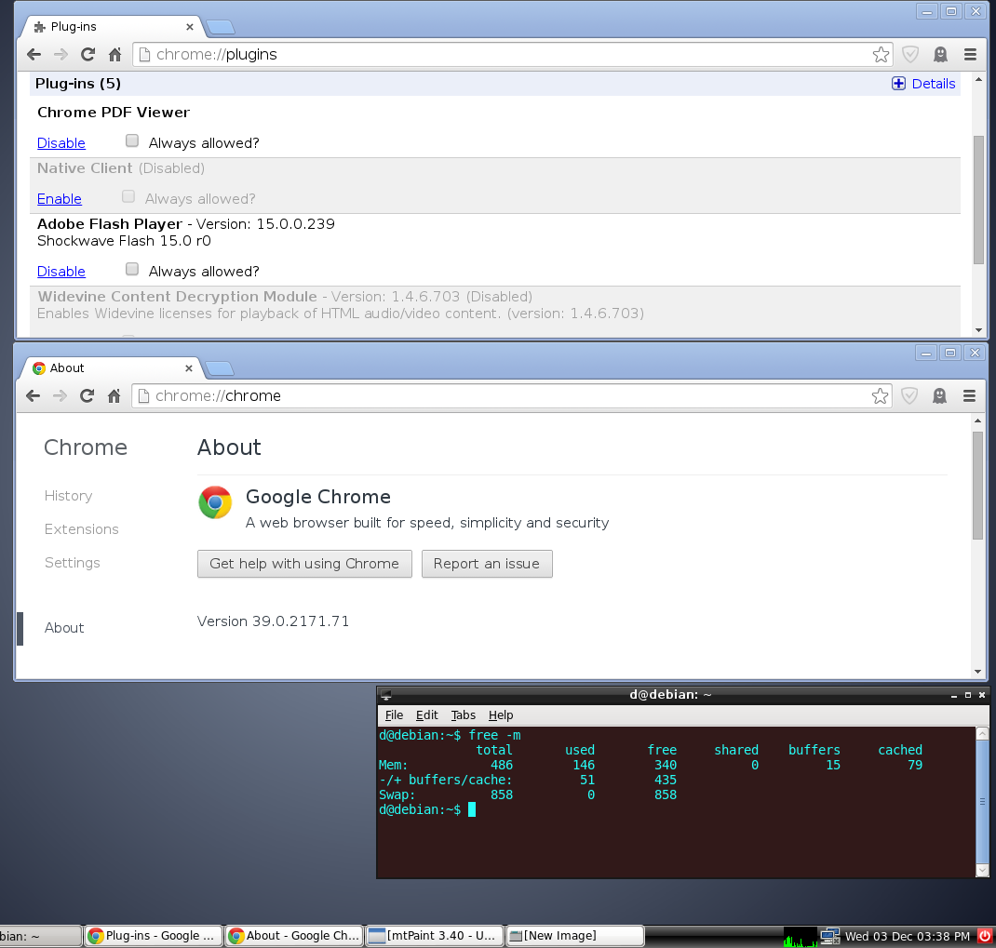Click About page scrollbar thumb
This screenshot has height=948, width=996.
(977, 486)
